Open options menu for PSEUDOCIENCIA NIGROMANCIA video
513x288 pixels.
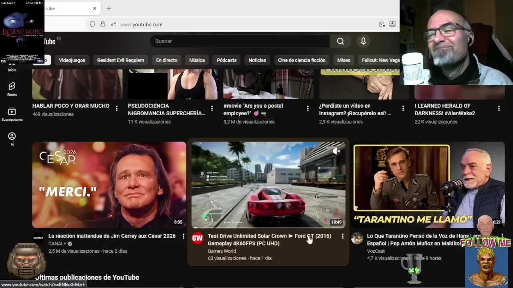pyautogui.click(x=212, y=108)
